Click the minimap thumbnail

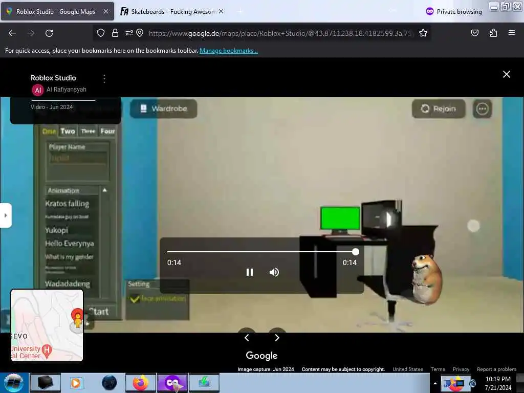tap(47, 325)
